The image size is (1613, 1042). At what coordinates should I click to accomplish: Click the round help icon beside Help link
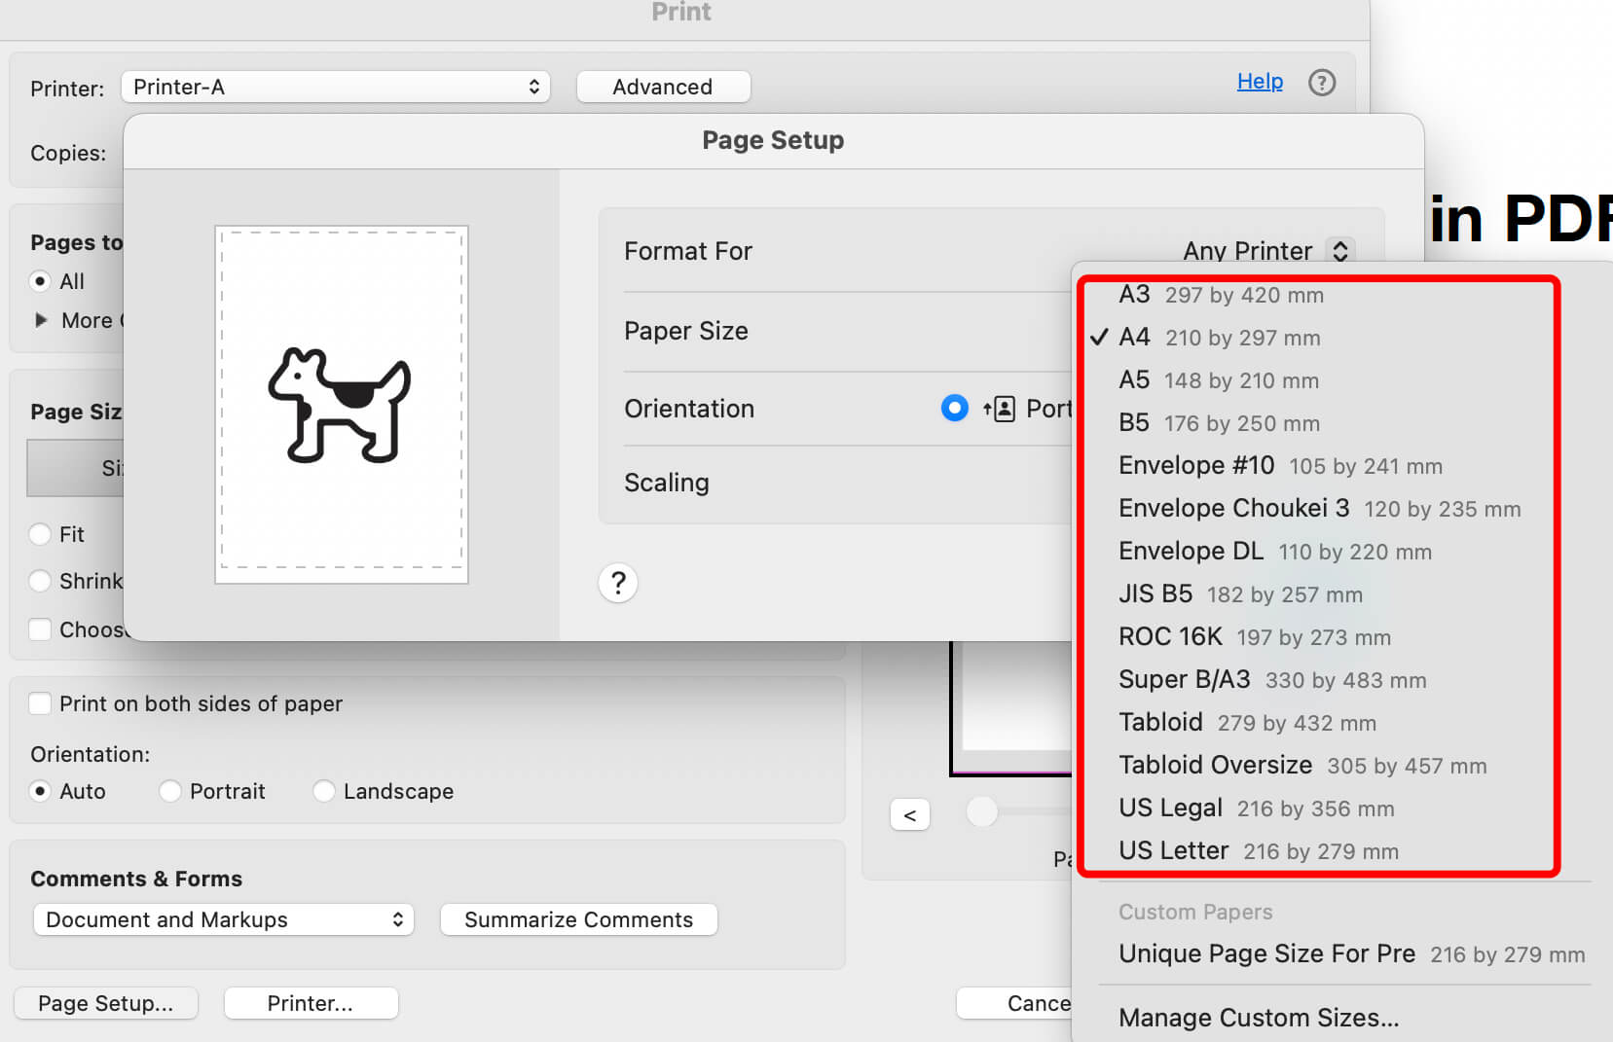[1321, 83]
